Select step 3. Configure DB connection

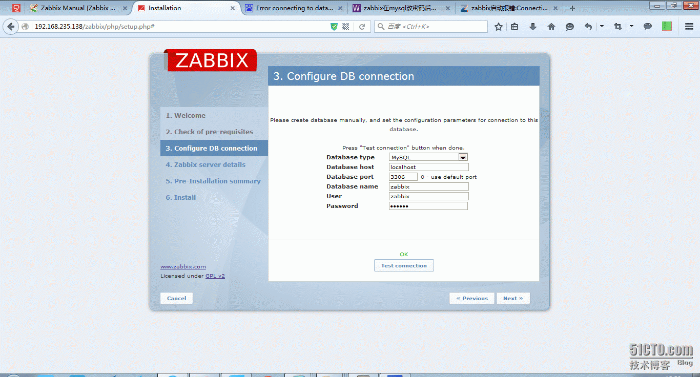214,148
